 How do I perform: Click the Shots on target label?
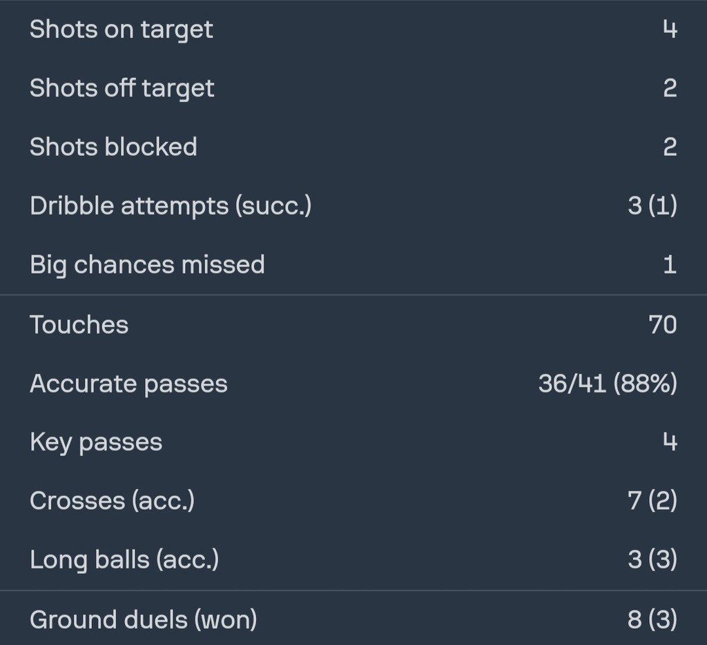(121, 30)
